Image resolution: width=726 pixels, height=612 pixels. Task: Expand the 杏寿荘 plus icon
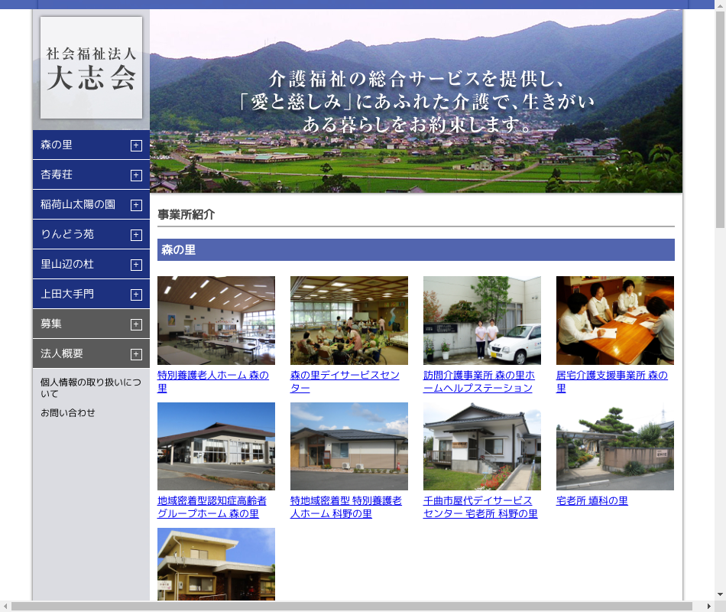[136, 175]
